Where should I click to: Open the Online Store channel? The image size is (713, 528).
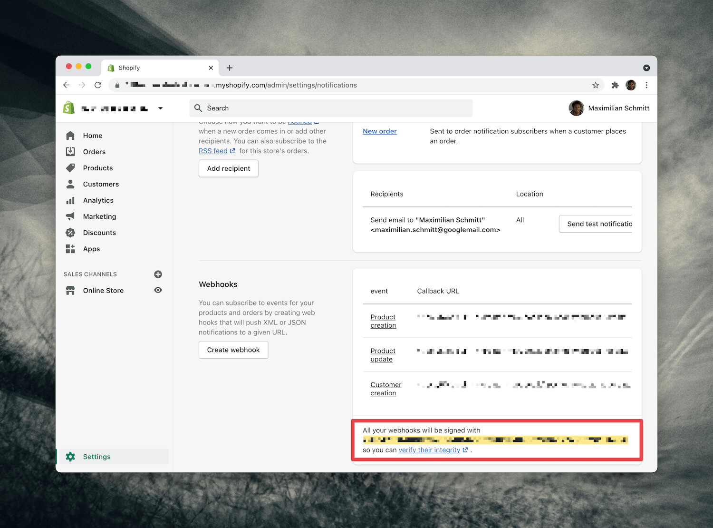click(103, 291)
